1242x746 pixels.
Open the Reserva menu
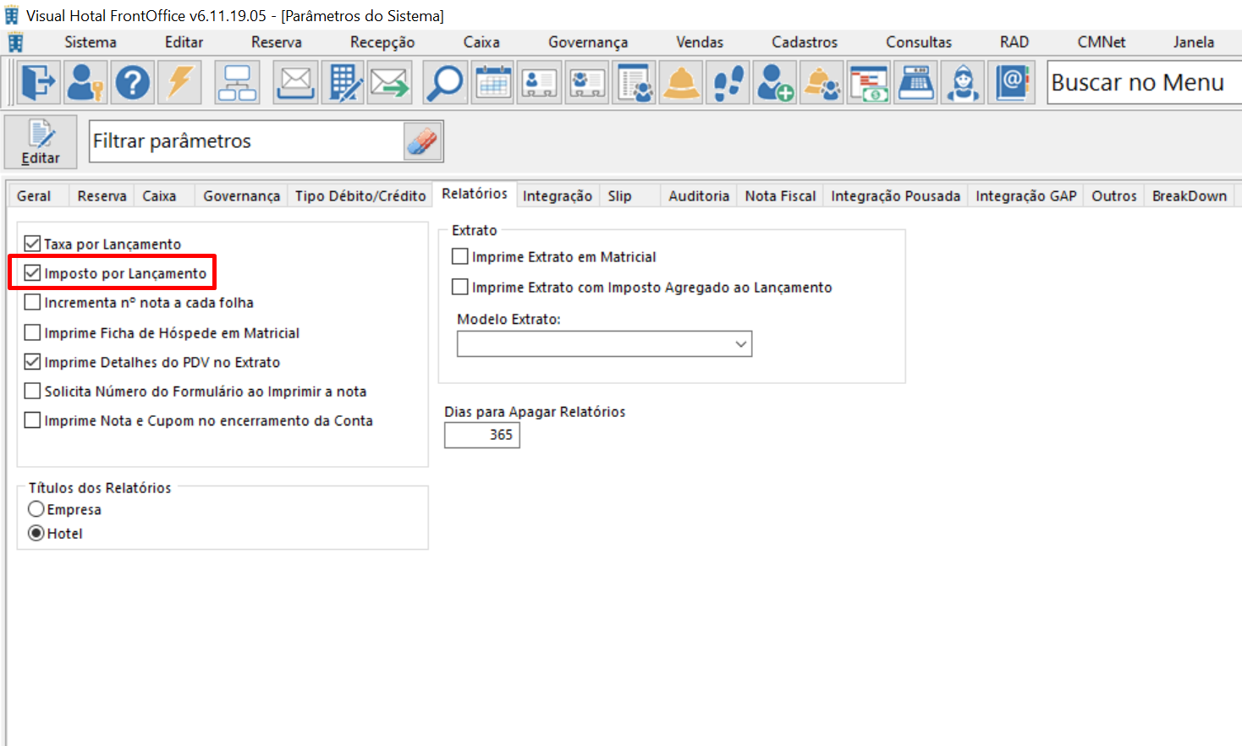[276, 42]
